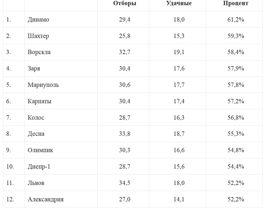Select Шахтер's 59,3% percentage cell

tap(236, 36)
